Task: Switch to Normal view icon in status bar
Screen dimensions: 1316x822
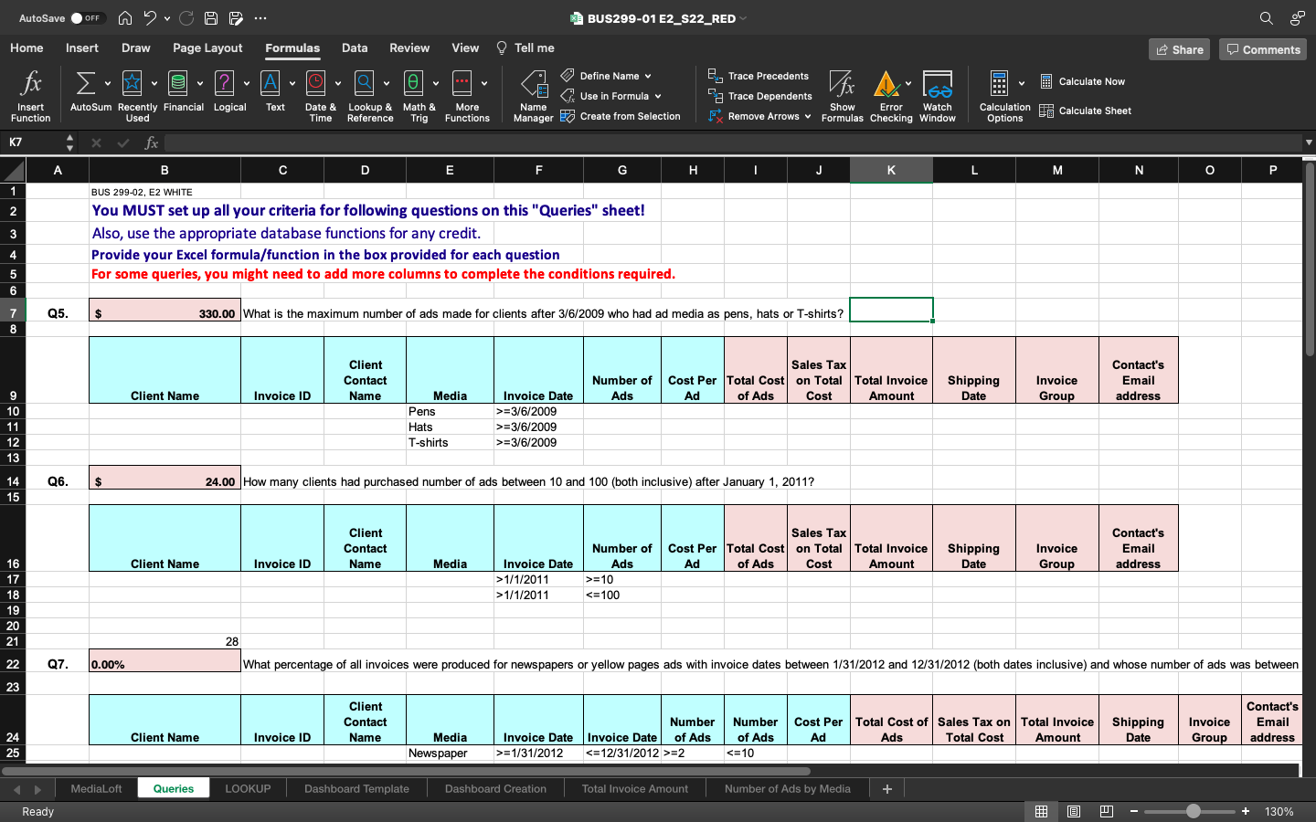Action: [x=1041, y=811]
